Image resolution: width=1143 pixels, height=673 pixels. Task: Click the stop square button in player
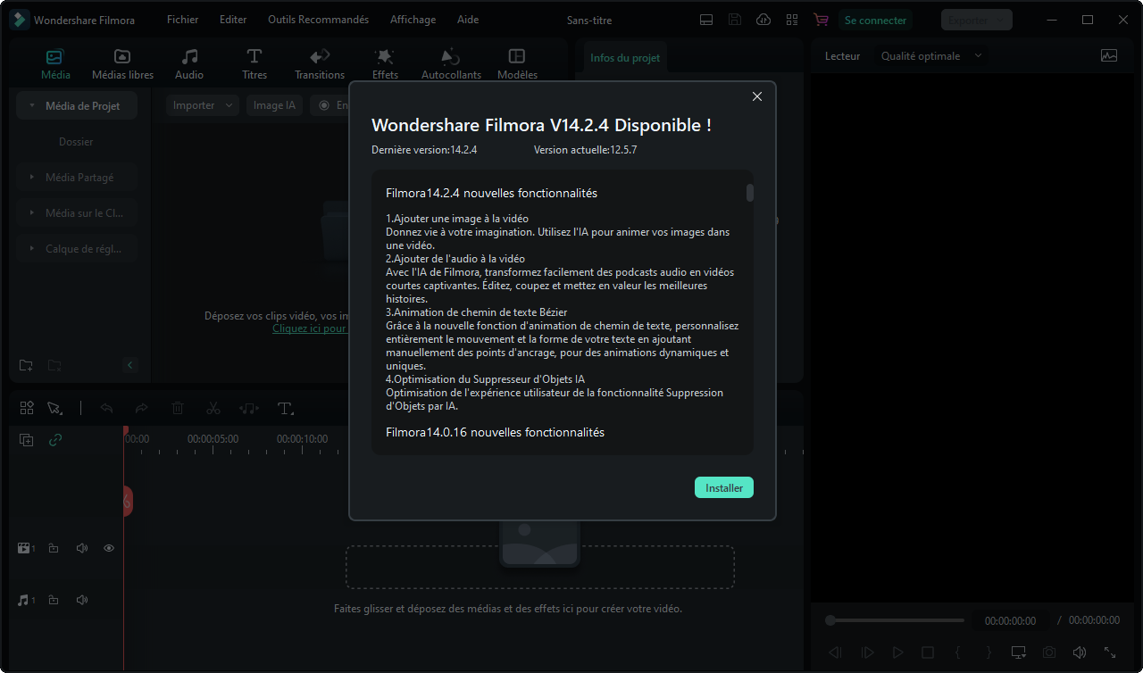pos(928,652)
